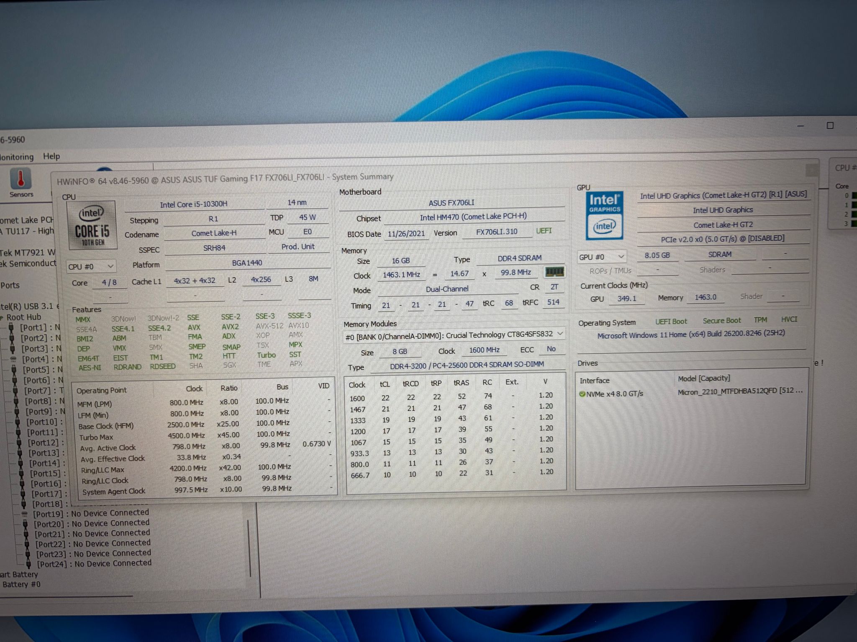Click the Port1 USB plug icon
857x642 pixels.
[11, 328]
